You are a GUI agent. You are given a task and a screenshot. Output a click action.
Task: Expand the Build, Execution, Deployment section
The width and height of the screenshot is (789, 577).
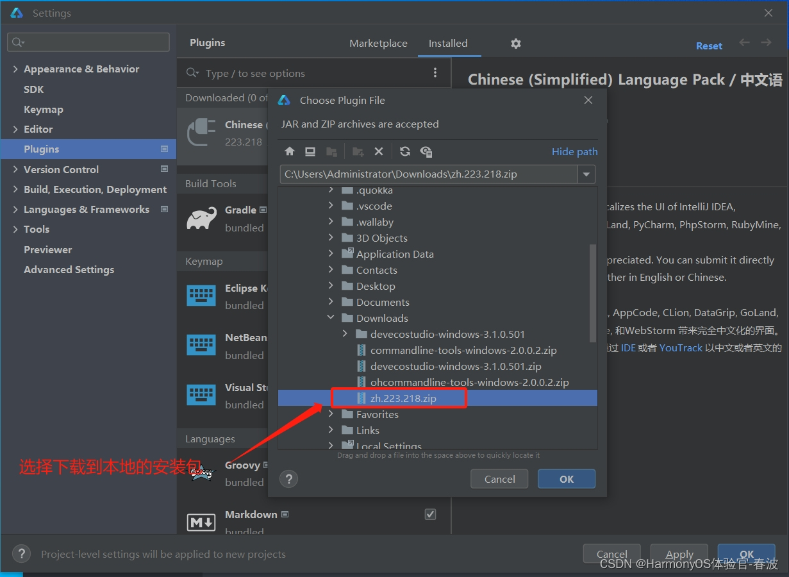pos(15,190)
